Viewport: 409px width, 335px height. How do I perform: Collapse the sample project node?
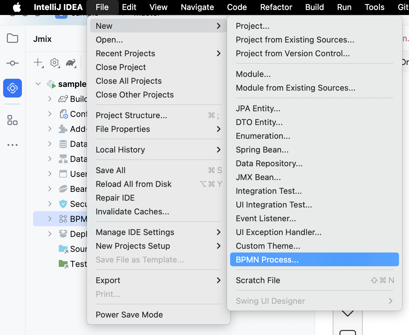[38, 84]
